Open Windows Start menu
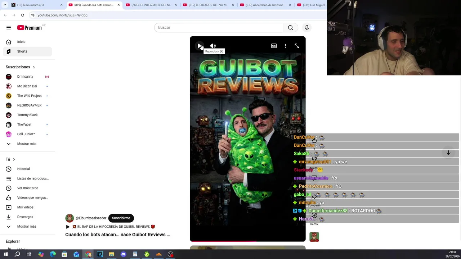 click(6, 254)
